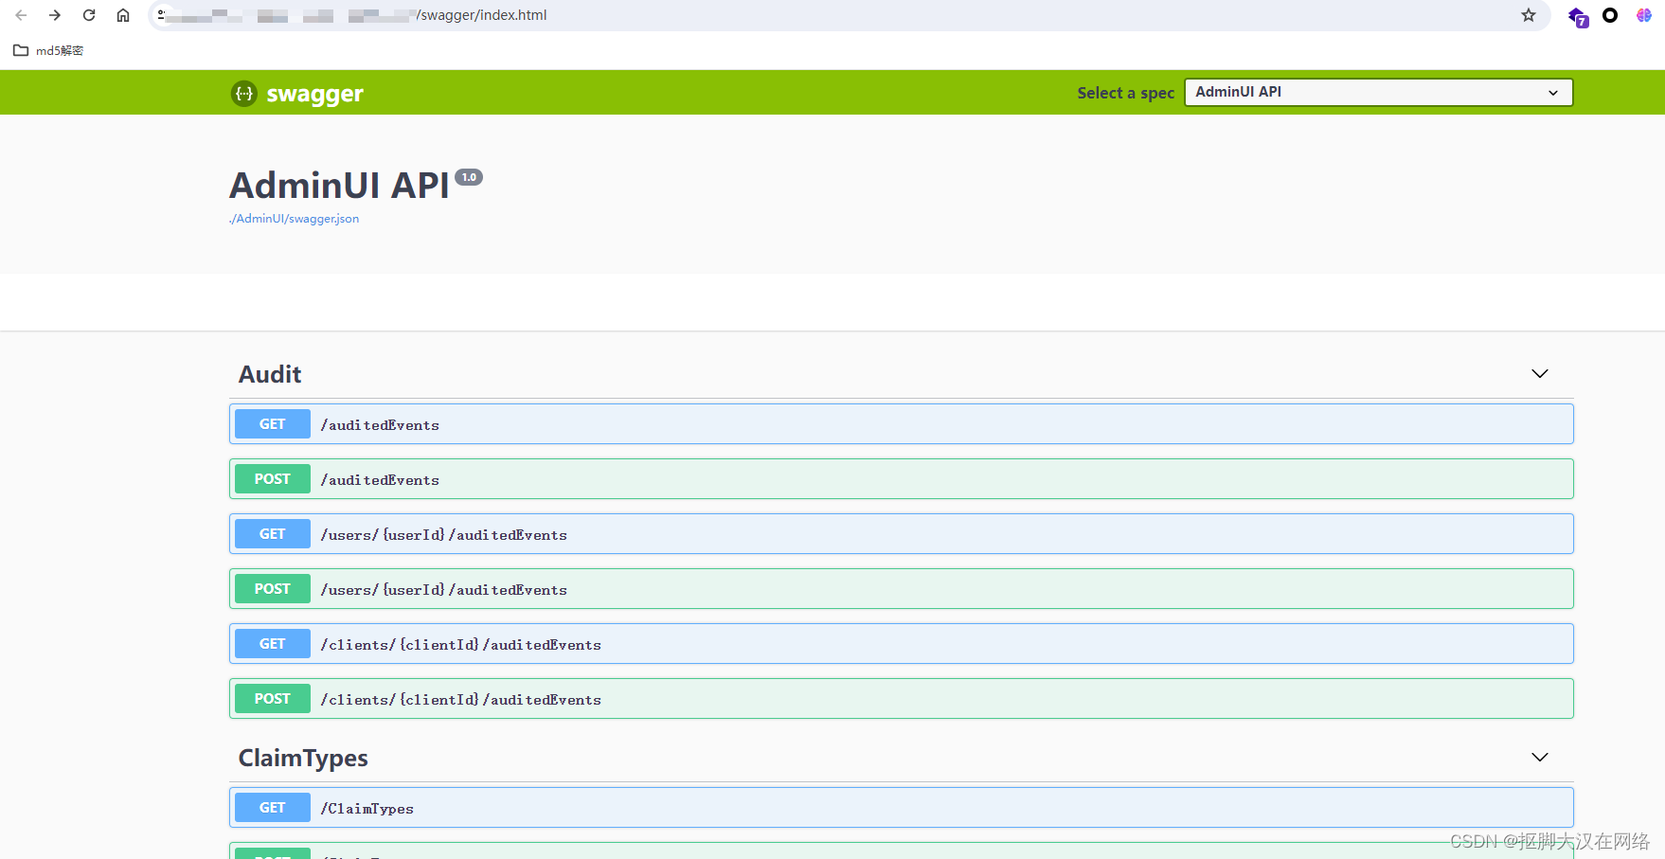Viewport: 1665px width, 859px height.
Task: Go forward with the browser forward arrow
Action: (x=55, y=15)
